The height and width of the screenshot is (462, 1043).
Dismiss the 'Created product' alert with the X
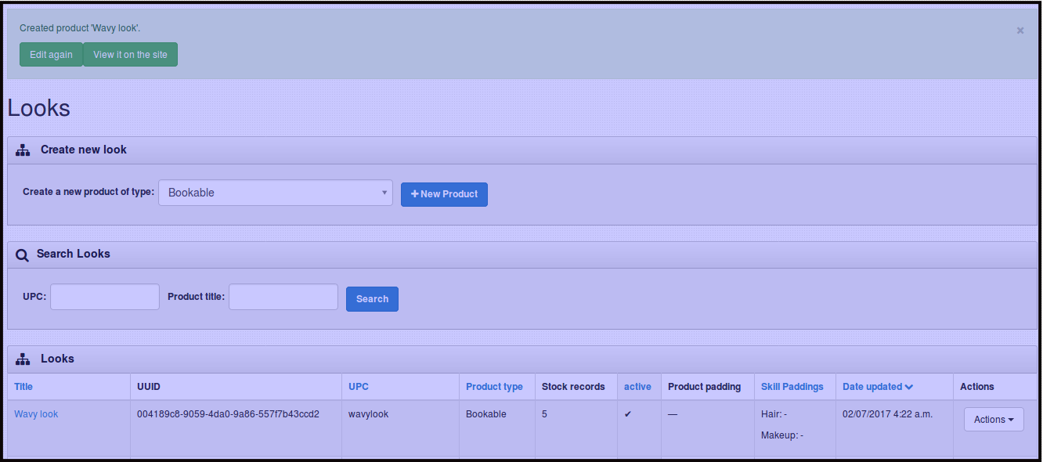[1020, 31]
